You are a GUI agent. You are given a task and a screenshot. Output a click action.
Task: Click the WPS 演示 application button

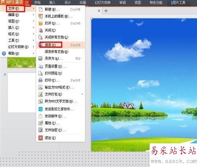tap(12, 2)
